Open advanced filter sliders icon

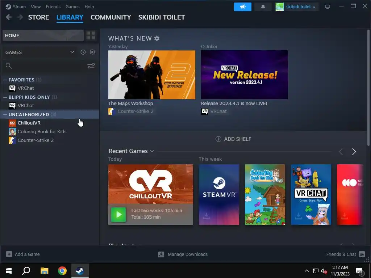(91, 66)
